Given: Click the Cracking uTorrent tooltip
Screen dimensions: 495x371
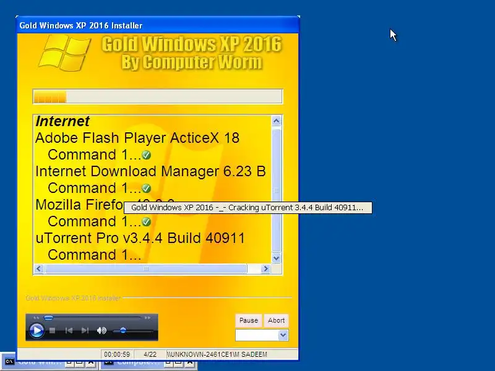Looking at the screenshot, I should 248,208.
